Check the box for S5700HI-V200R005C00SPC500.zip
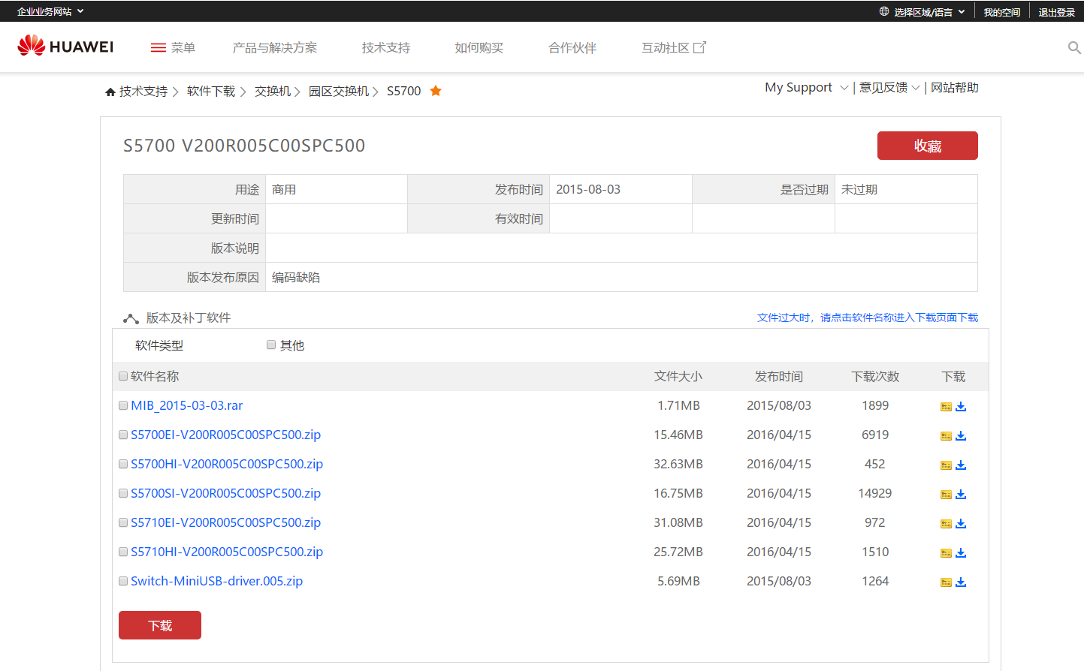The image size is (1084, 671). tap(123, 464)
